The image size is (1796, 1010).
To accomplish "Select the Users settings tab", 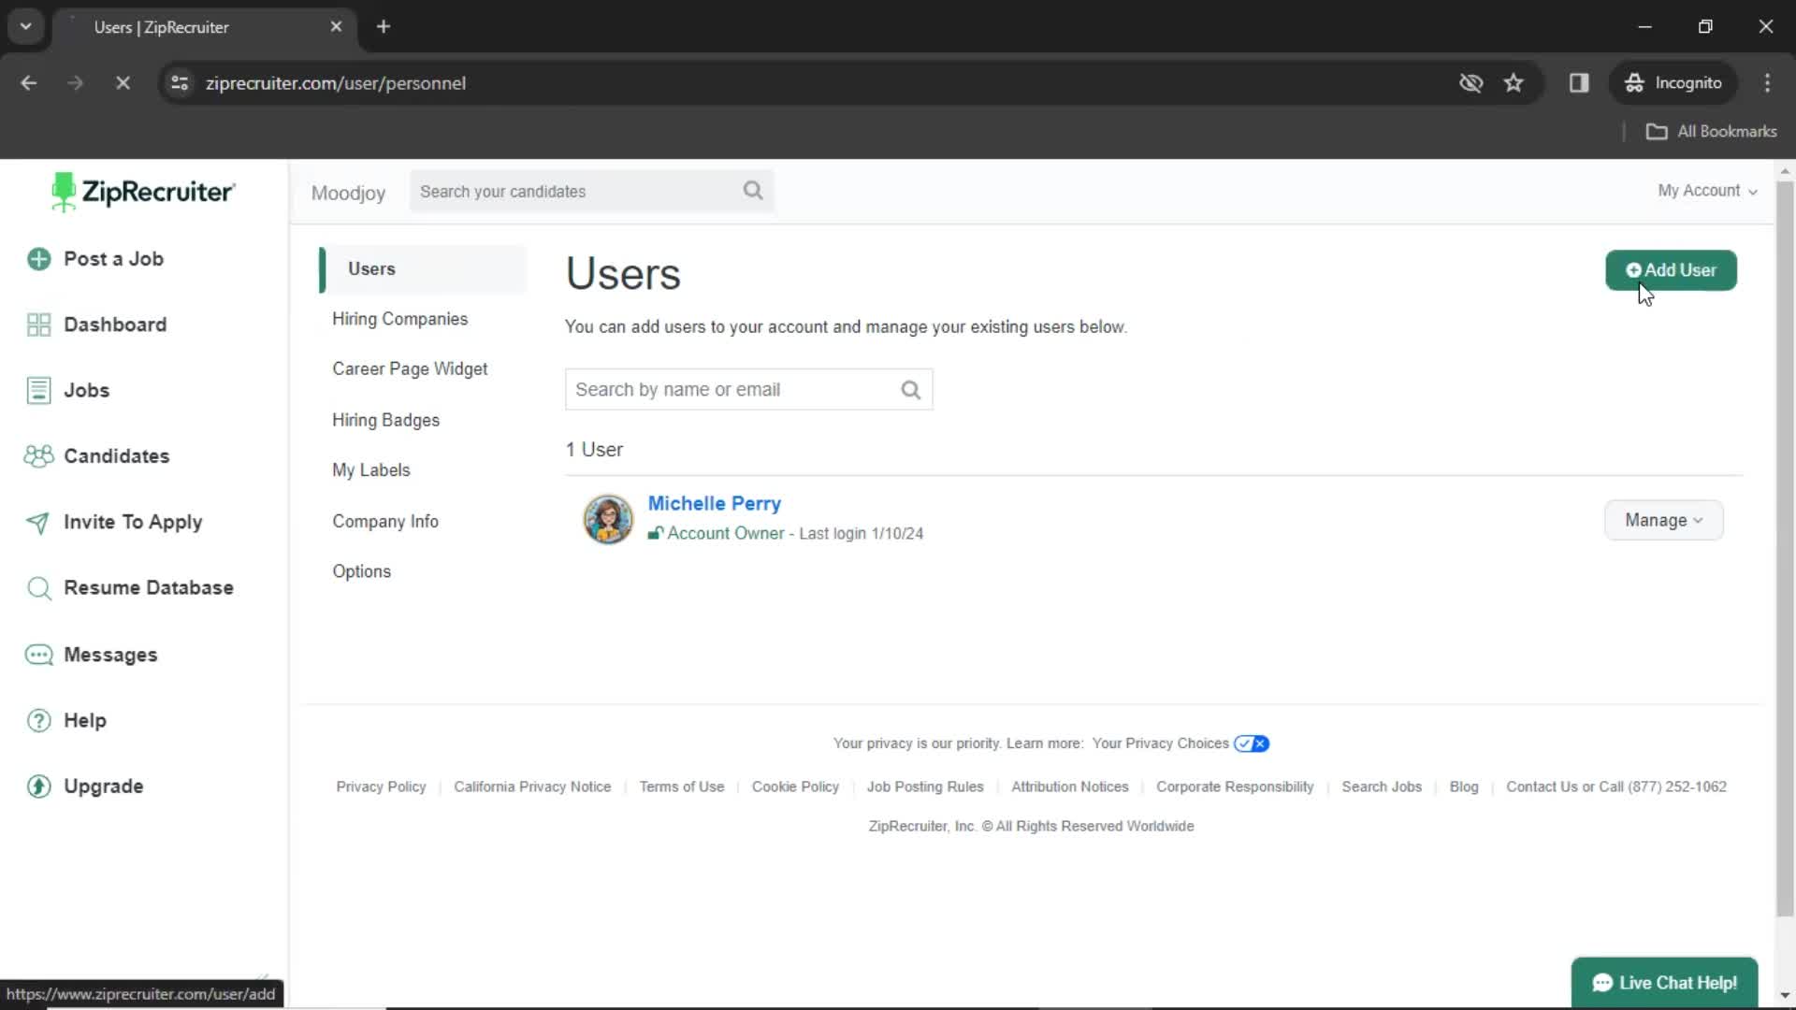I will pos(424,269).
